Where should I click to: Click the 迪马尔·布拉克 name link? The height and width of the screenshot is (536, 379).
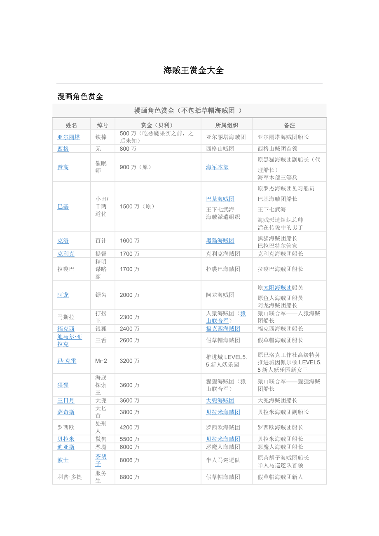tap(69, 340)
